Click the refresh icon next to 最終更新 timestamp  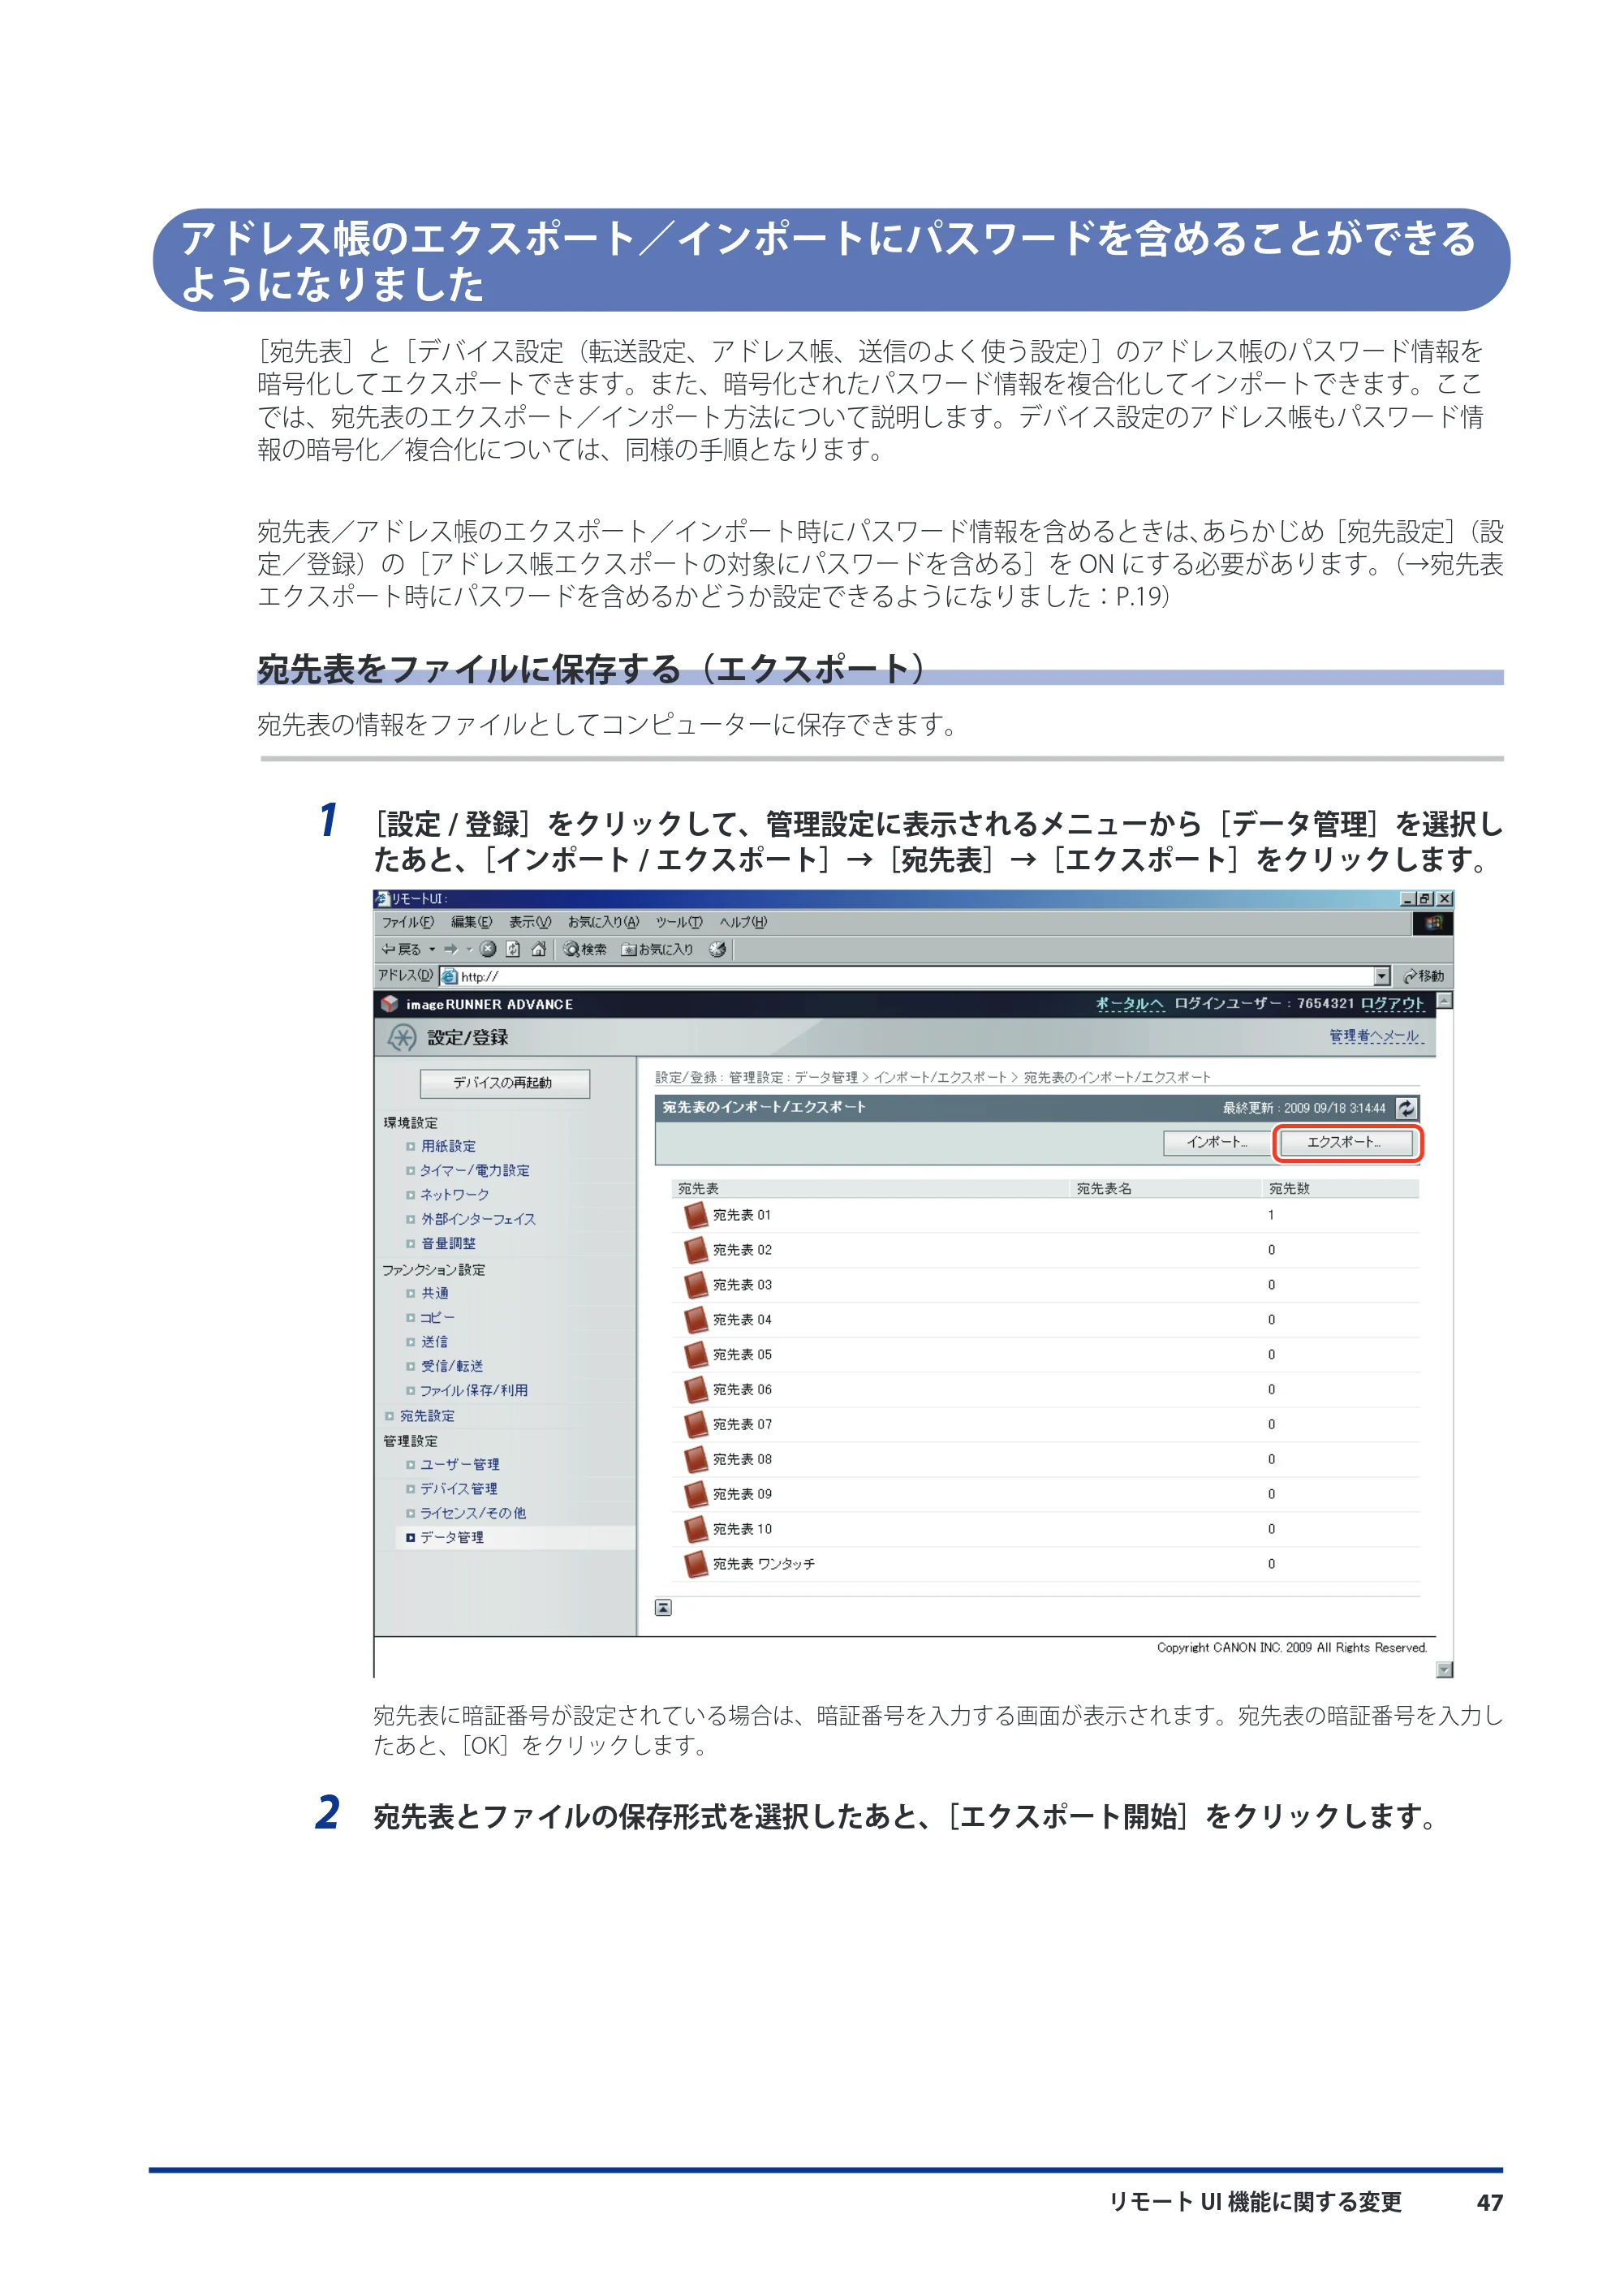(x=1406, y=1108)
